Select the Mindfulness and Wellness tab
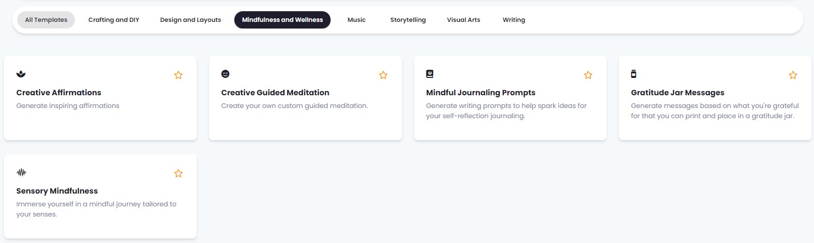Viewport: 814px width, 243px height. 282,20
